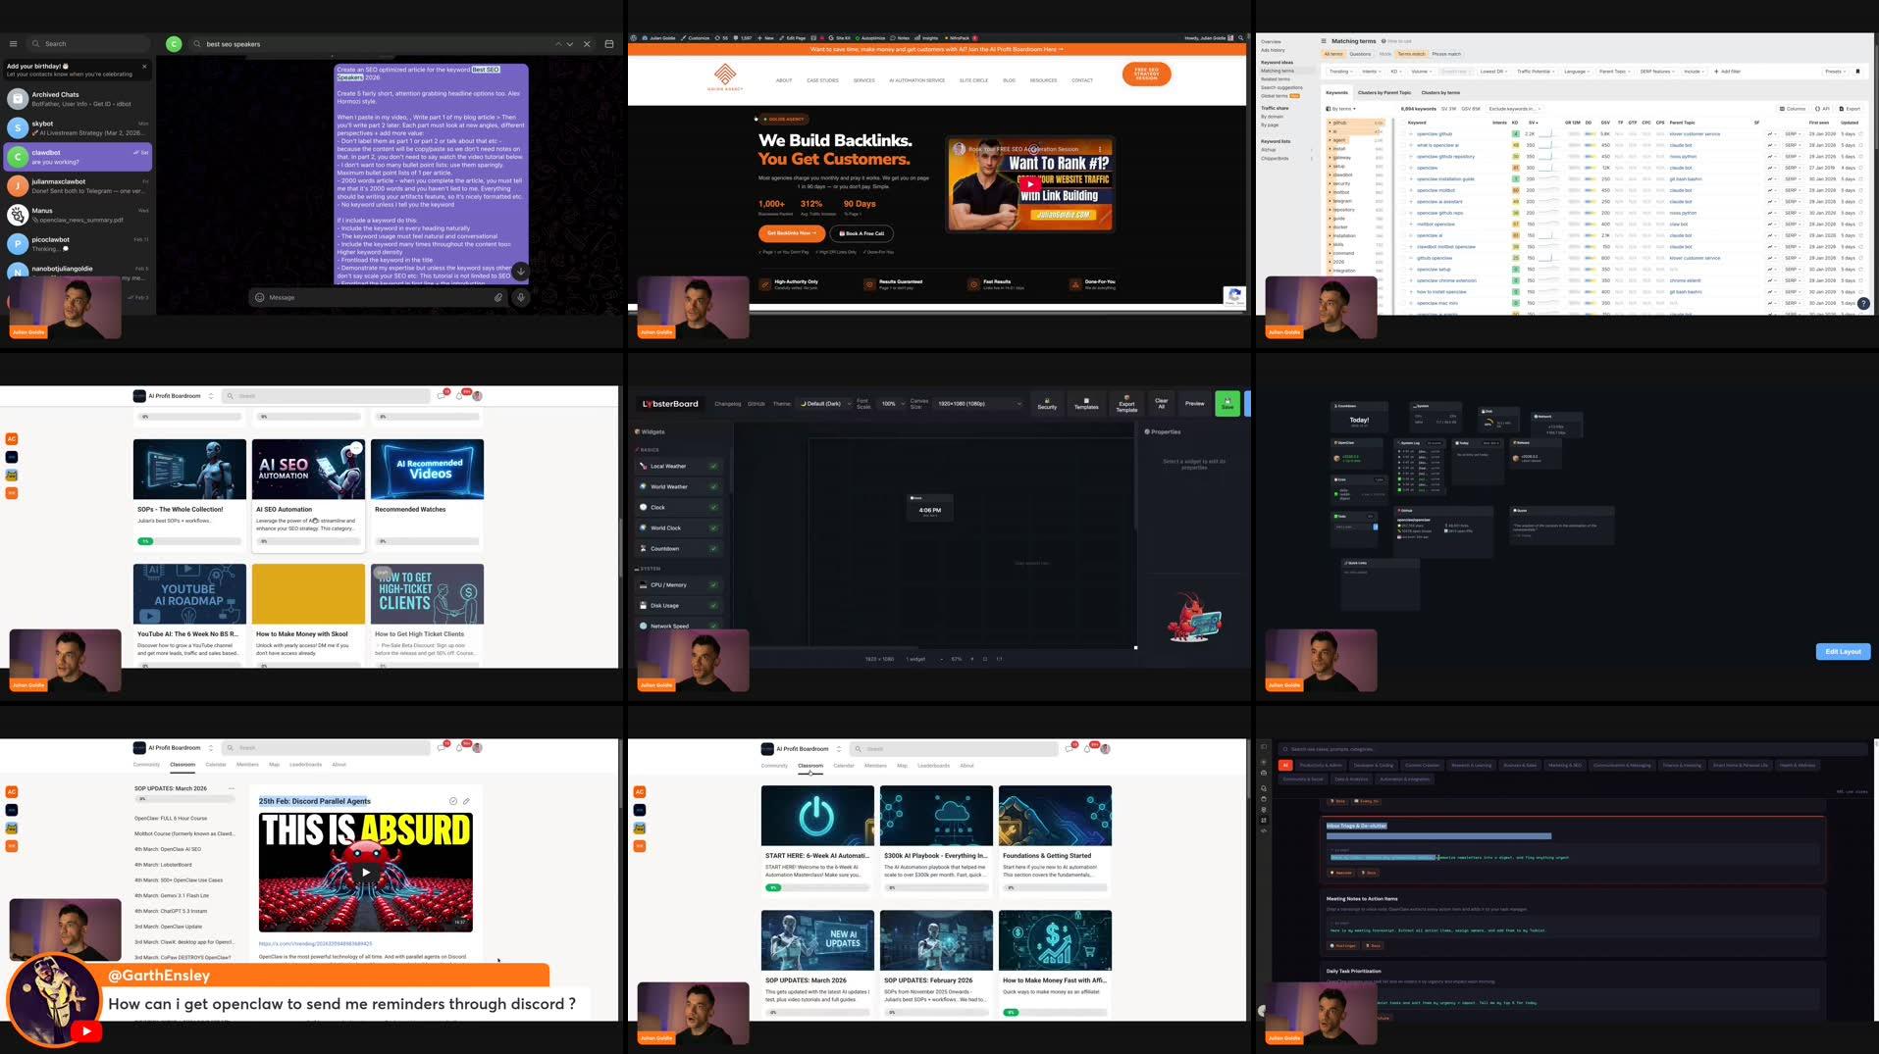Image resolution: width=1879 pixels, height=1054 pixels.
Task: Toggle off the Disk Usage widget
Action: 711,605
